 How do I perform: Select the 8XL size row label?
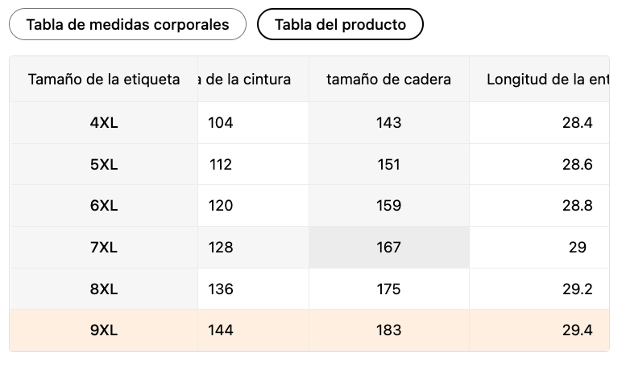[104, 289]
